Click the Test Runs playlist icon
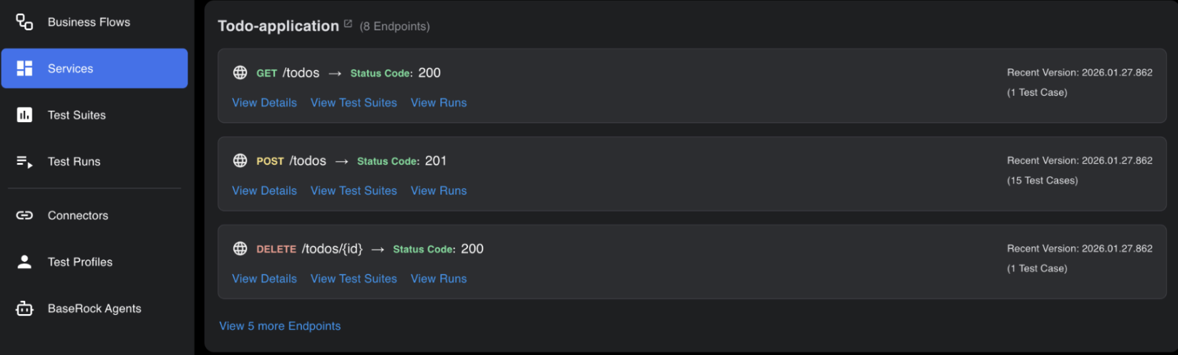 click(x=24, y=162)
